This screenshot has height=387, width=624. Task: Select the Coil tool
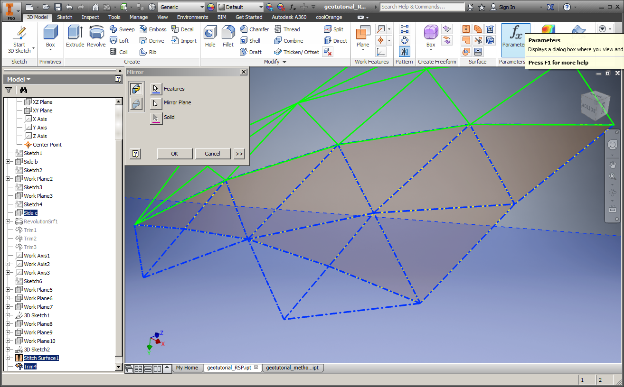pos(118,52)
